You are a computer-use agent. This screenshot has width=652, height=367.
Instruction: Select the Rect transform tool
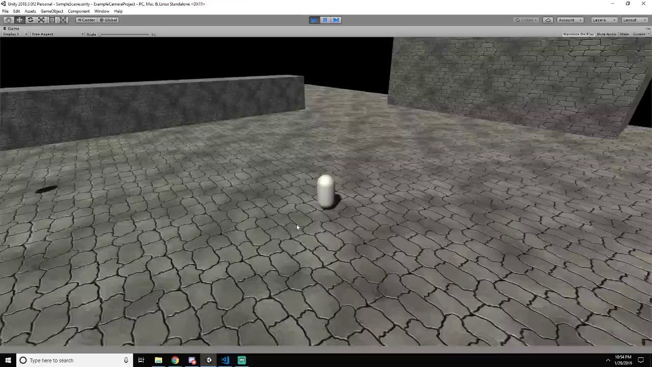point(52,20)
